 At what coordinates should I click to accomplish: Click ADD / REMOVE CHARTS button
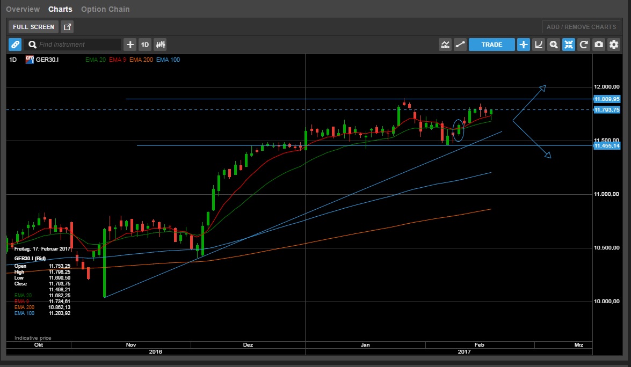(581, 27)
